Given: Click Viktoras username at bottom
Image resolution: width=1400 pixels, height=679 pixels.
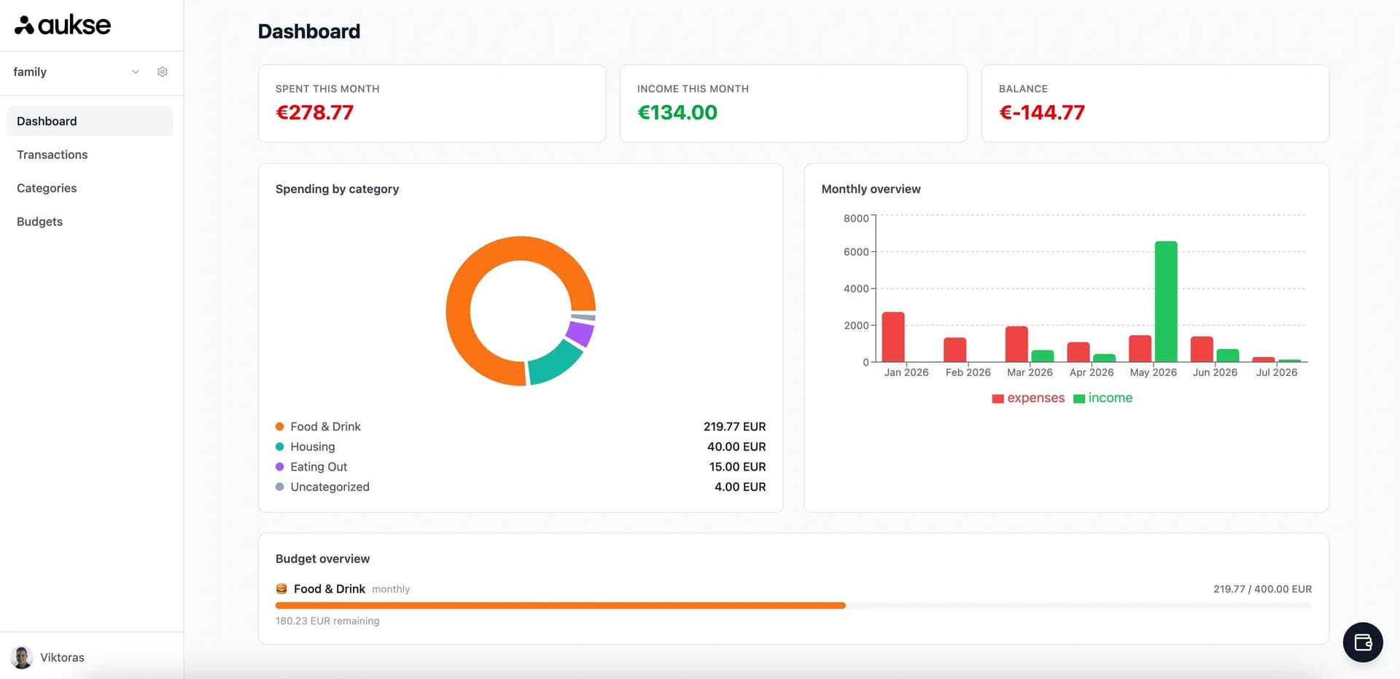Looking at the screenshot, I should (x=62, y=657).
